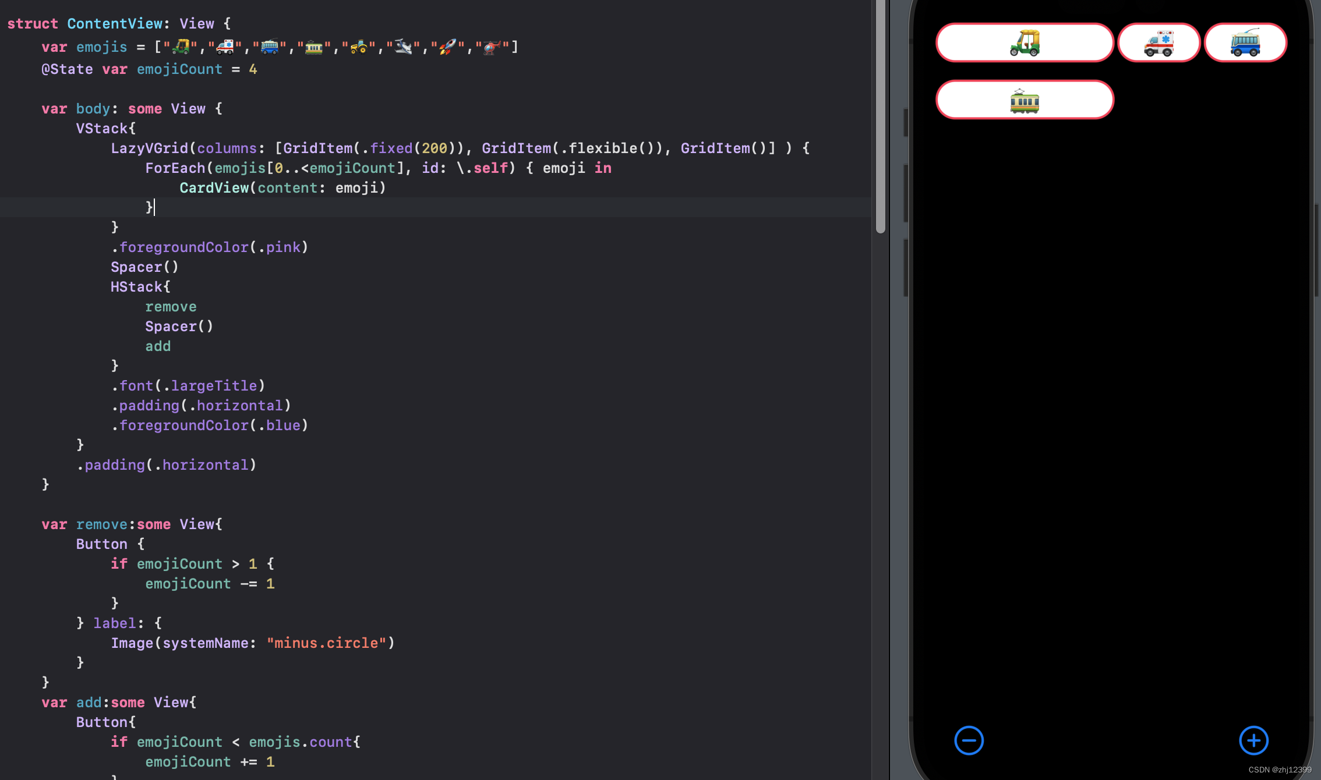Click the 'add' reference inside HStack
The height and width of the screenshot is (780, 1321).
(x=158, y=346)
